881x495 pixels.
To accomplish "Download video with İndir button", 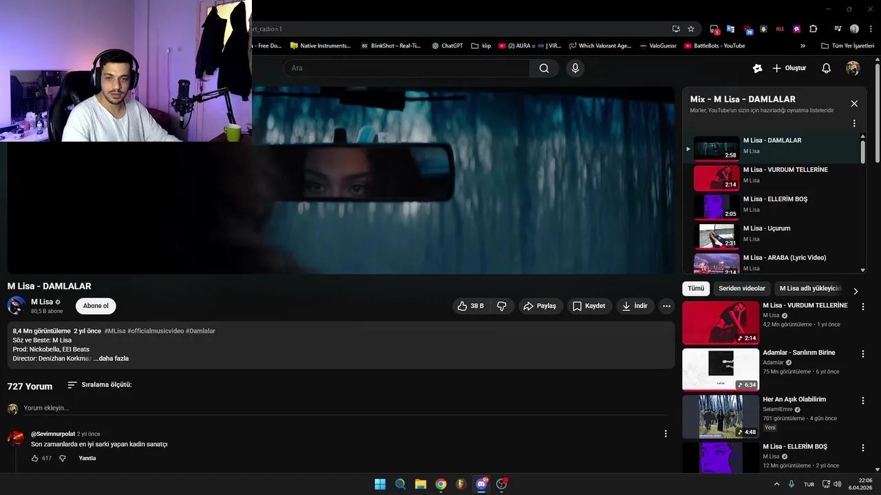I will tap(635, 306).
